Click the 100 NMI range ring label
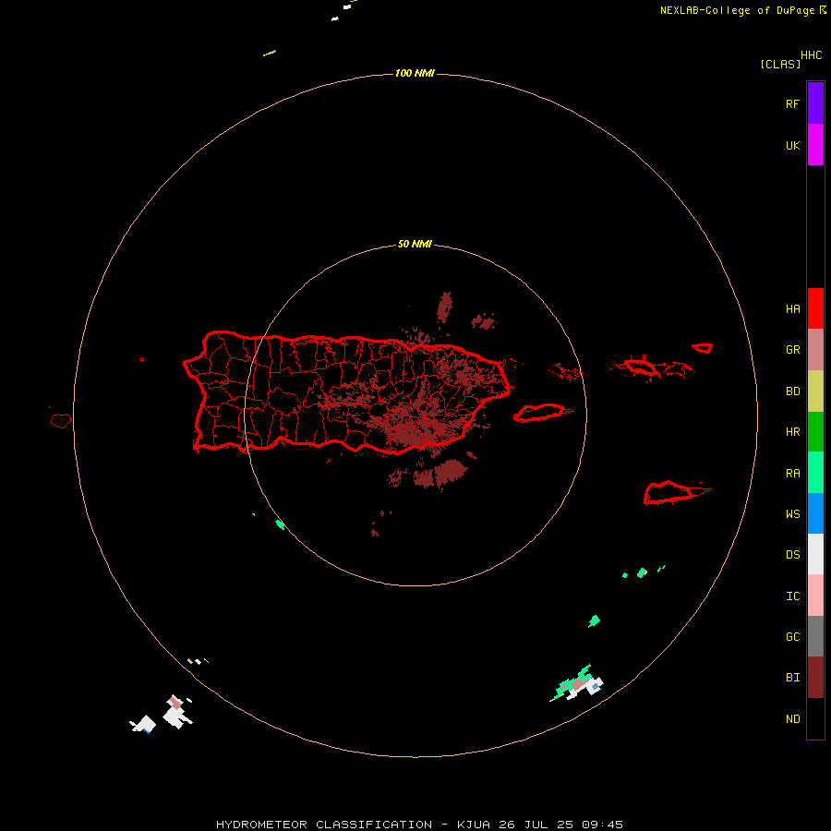831x831 pixels. [415, 73]
